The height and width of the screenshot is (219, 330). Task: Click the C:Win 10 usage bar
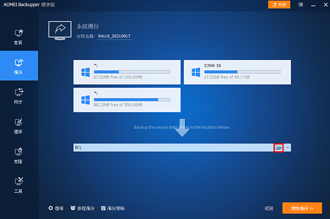(242, 72)
